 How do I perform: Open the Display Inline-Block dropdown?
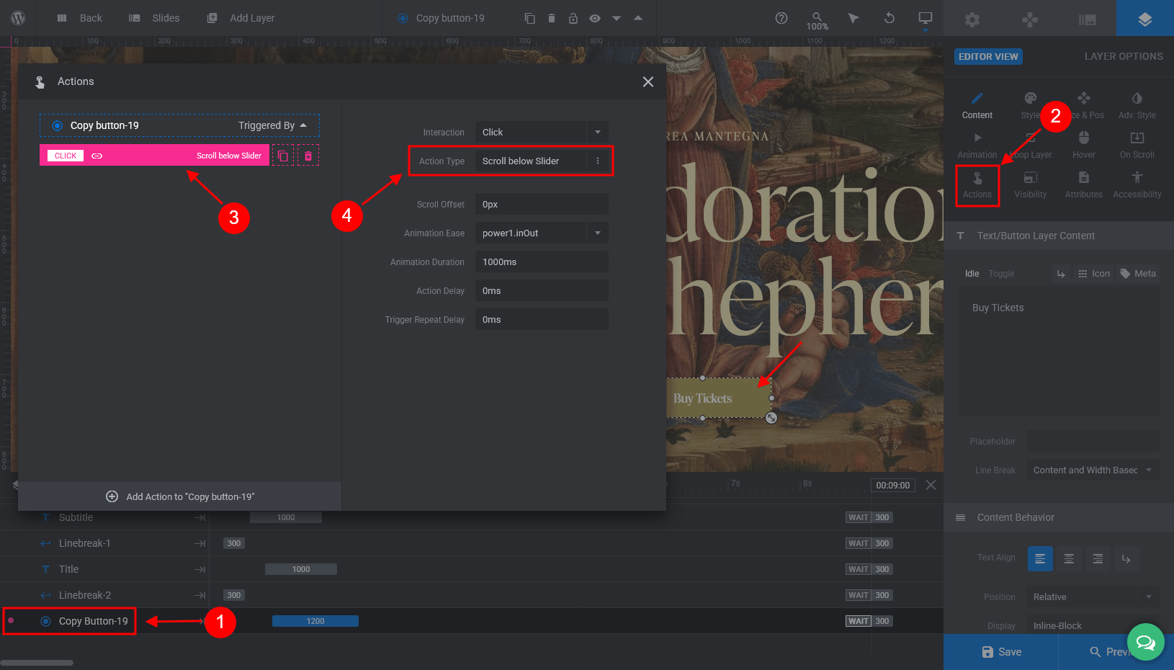pyautogui.click(x=1093, y=625)
